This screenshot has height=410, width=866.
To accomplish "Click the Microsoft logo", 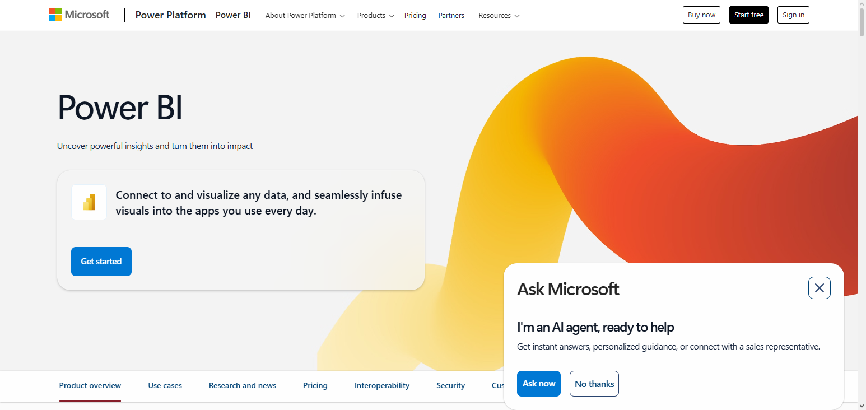I will (79, 14).
